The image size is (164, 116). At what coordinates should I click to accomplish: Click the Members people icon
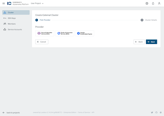point(5,24)
